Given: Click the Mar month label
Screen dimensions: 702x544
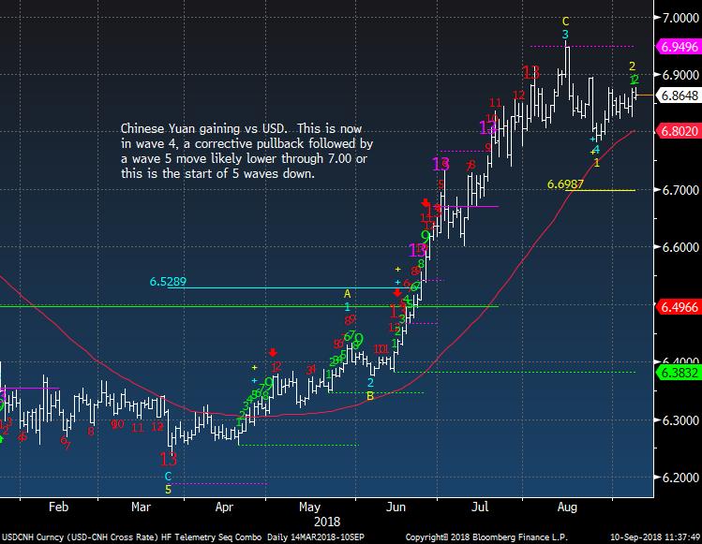Looking at the screenshot, I should [x=141, y=507].
